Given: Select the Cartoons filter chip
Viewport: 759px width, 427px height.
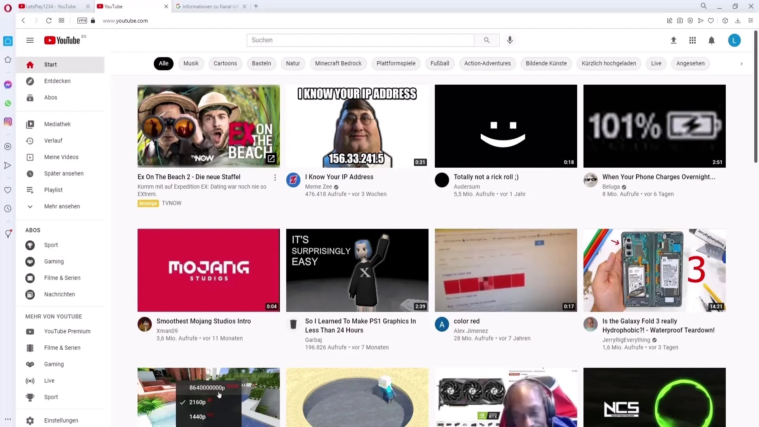Looking at the screenshot, I should 225,64.
